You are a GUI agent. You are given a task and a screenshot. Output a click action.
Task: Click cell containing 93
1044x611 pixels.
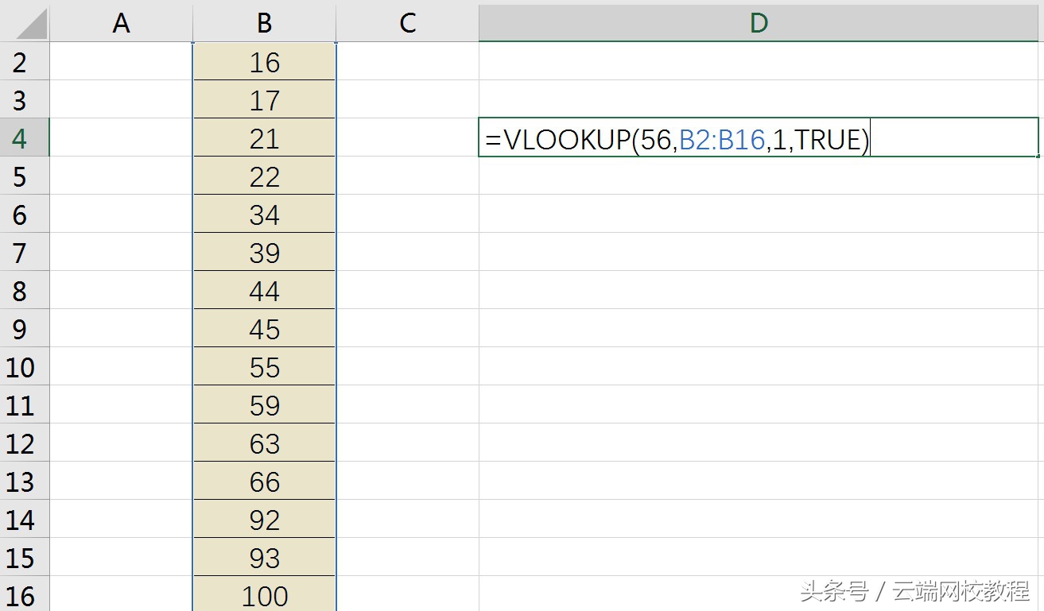(264, 557)
